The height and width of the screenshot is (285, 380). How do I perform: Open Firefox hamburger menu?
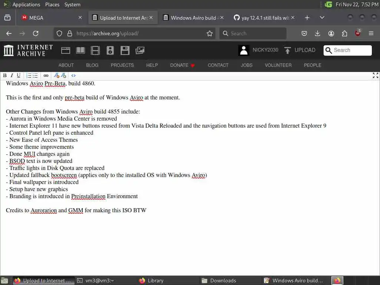371,33
